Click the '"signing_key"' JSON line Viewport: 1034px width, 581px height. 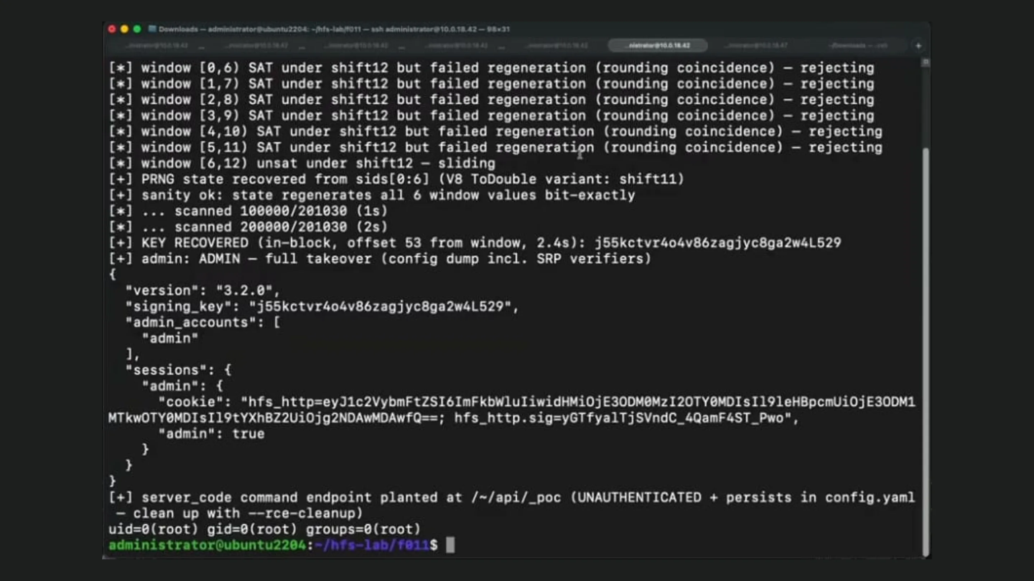[x=322, y=306]
